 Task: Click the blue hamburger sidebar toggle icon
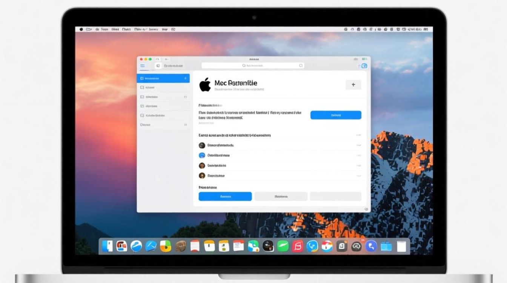tap(143, 66)
